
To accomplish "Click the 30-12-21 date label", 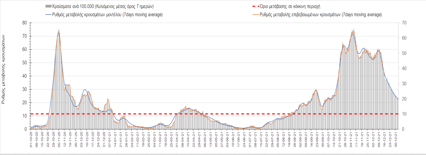I will click(x=396, y=139).
